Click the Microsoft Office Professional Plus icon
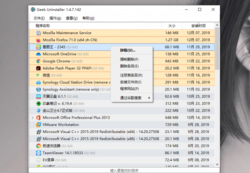 click(38, 118)
